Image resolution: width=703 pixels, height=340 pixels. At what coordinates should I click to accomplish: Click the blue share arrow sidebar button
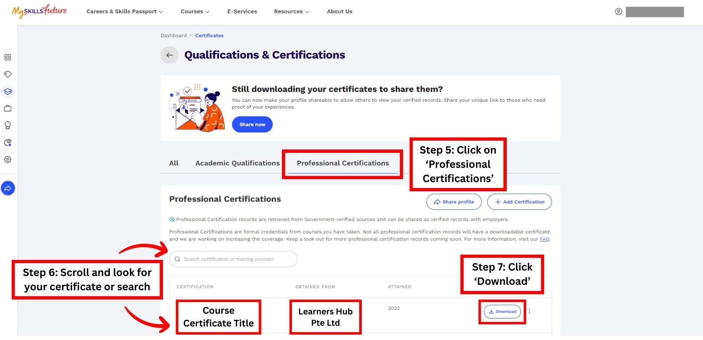pos(8,188)
